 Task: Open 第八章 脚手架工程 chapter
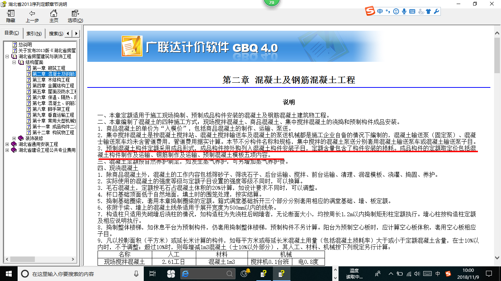[51, 109]
